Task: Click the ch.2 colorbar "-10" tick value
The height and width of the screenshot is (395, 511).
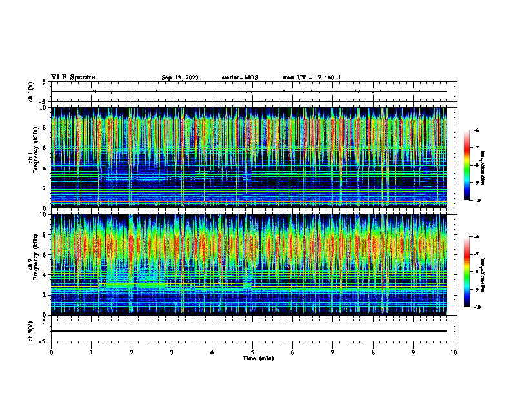Action: (x=477, y=307)
